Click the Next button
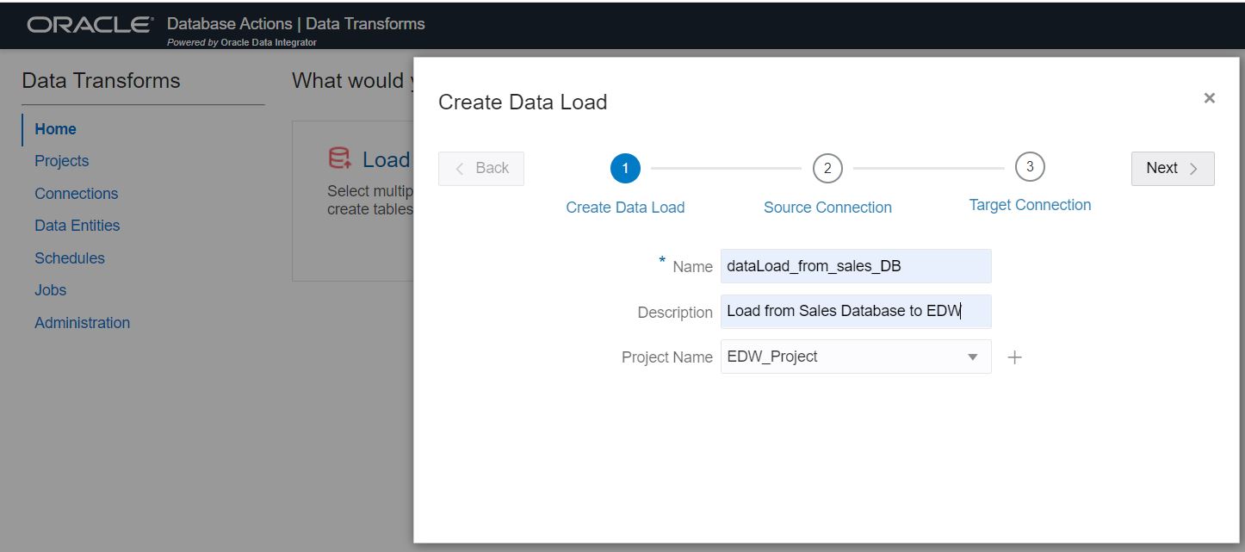1245x552 pixels. point(1172,168)
